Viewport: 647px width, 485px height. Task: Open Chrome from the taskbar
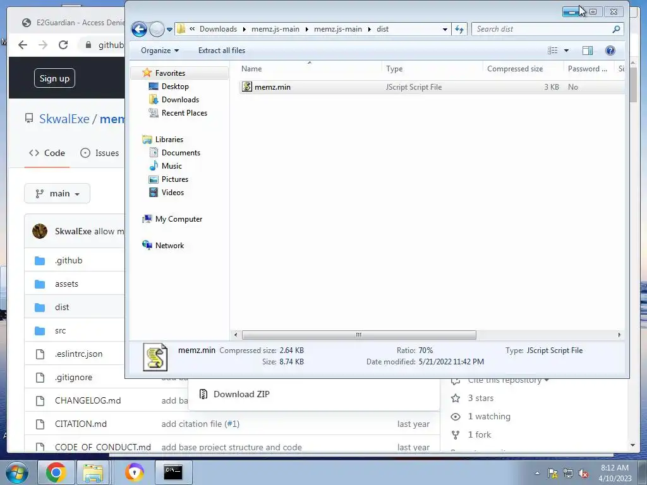point(56,472)
